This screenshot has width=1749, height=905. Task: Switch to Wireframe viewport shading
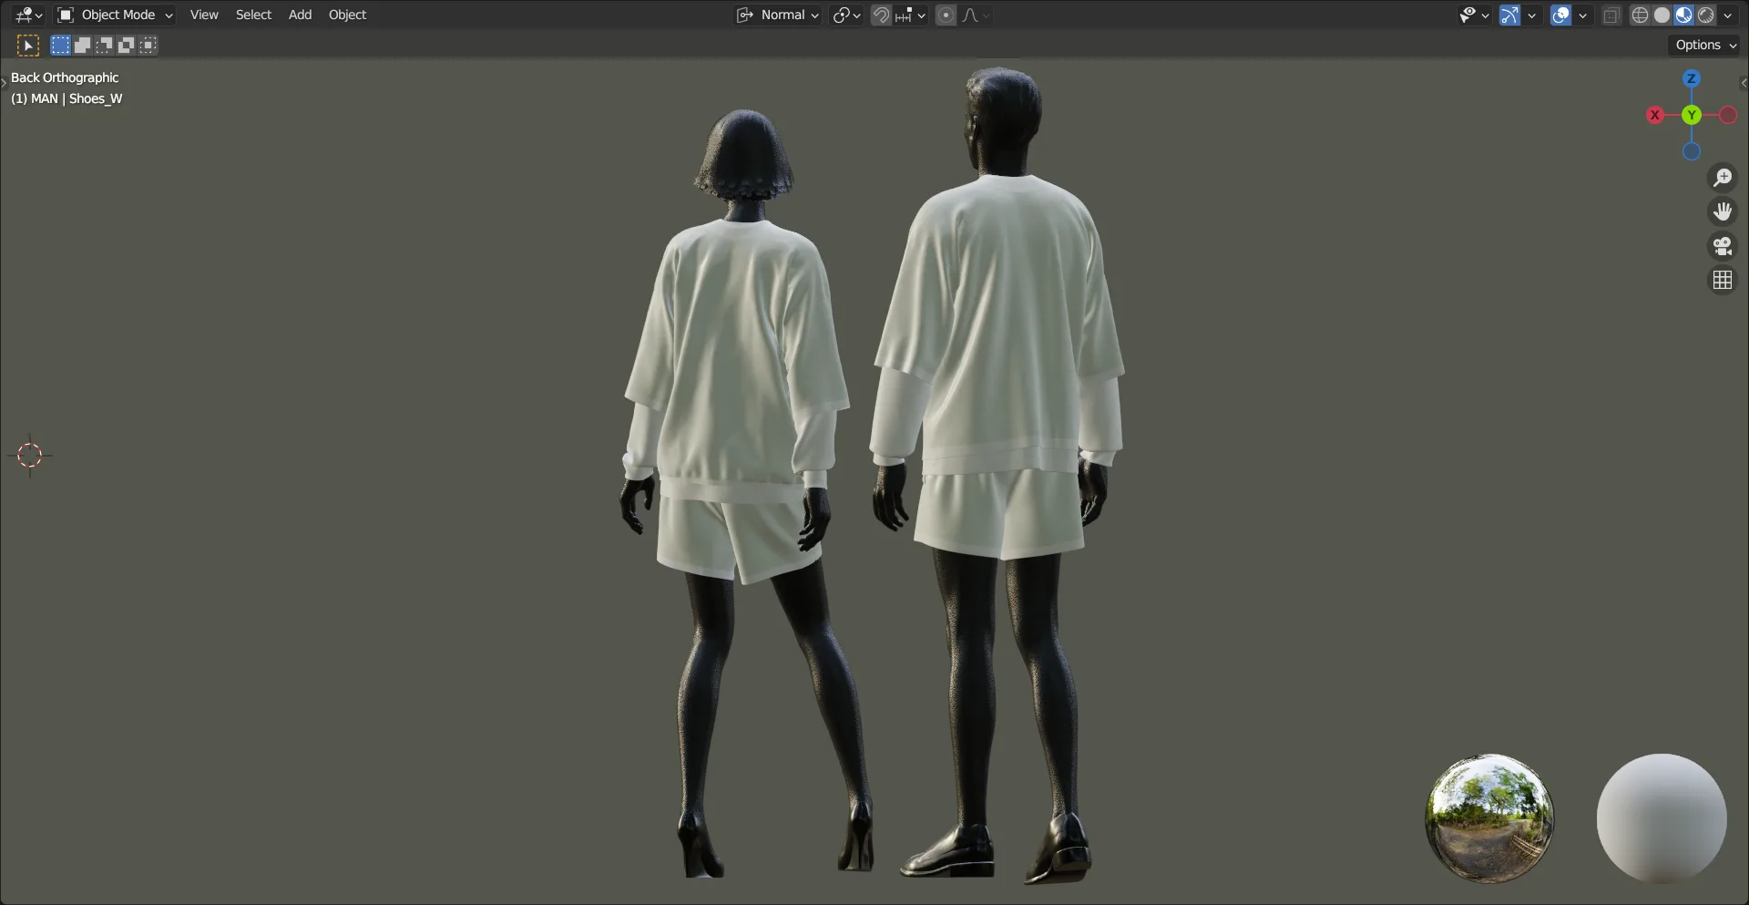[x=1638, y=15]
